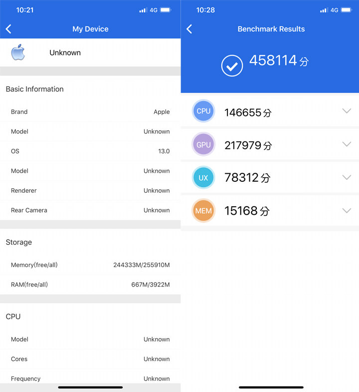This screenshot has width=359, height=392.
Task: Select the OS 13.0 row
Action: pos(90,151)
